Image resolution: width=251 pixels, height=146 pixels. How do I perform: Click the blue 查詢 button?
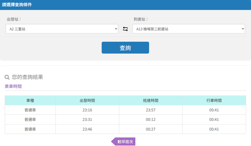(126, 48)
